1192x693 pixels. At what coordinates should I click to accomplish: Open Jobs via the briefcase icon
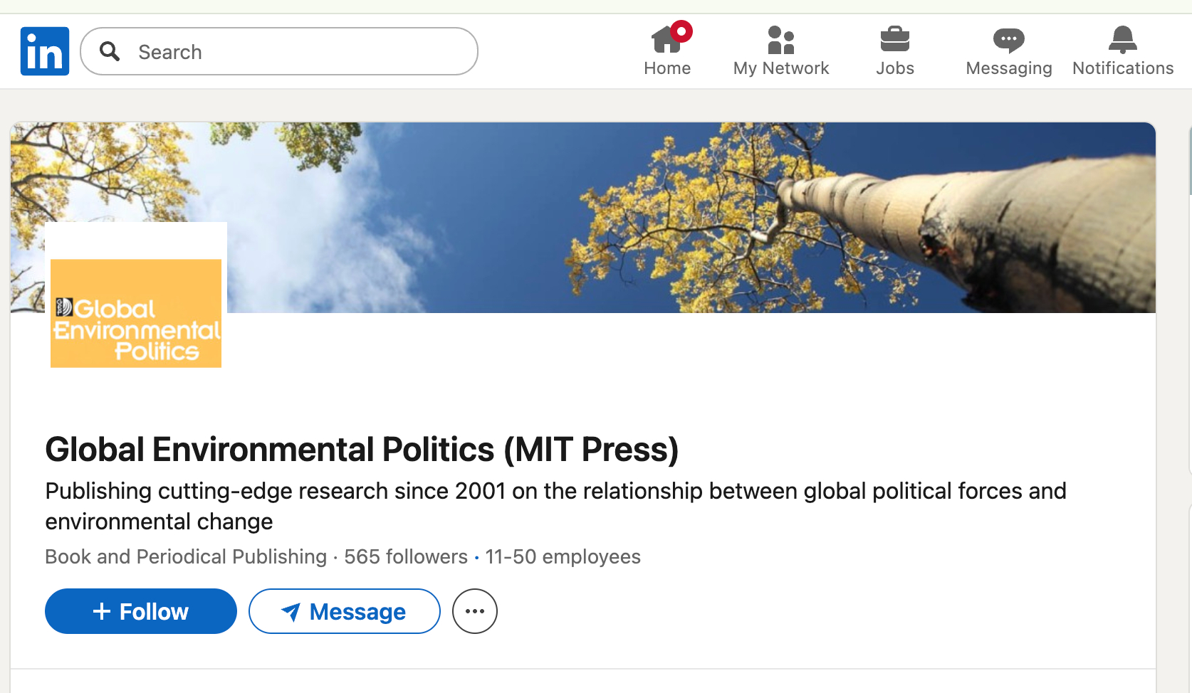(x=894, y=40)
